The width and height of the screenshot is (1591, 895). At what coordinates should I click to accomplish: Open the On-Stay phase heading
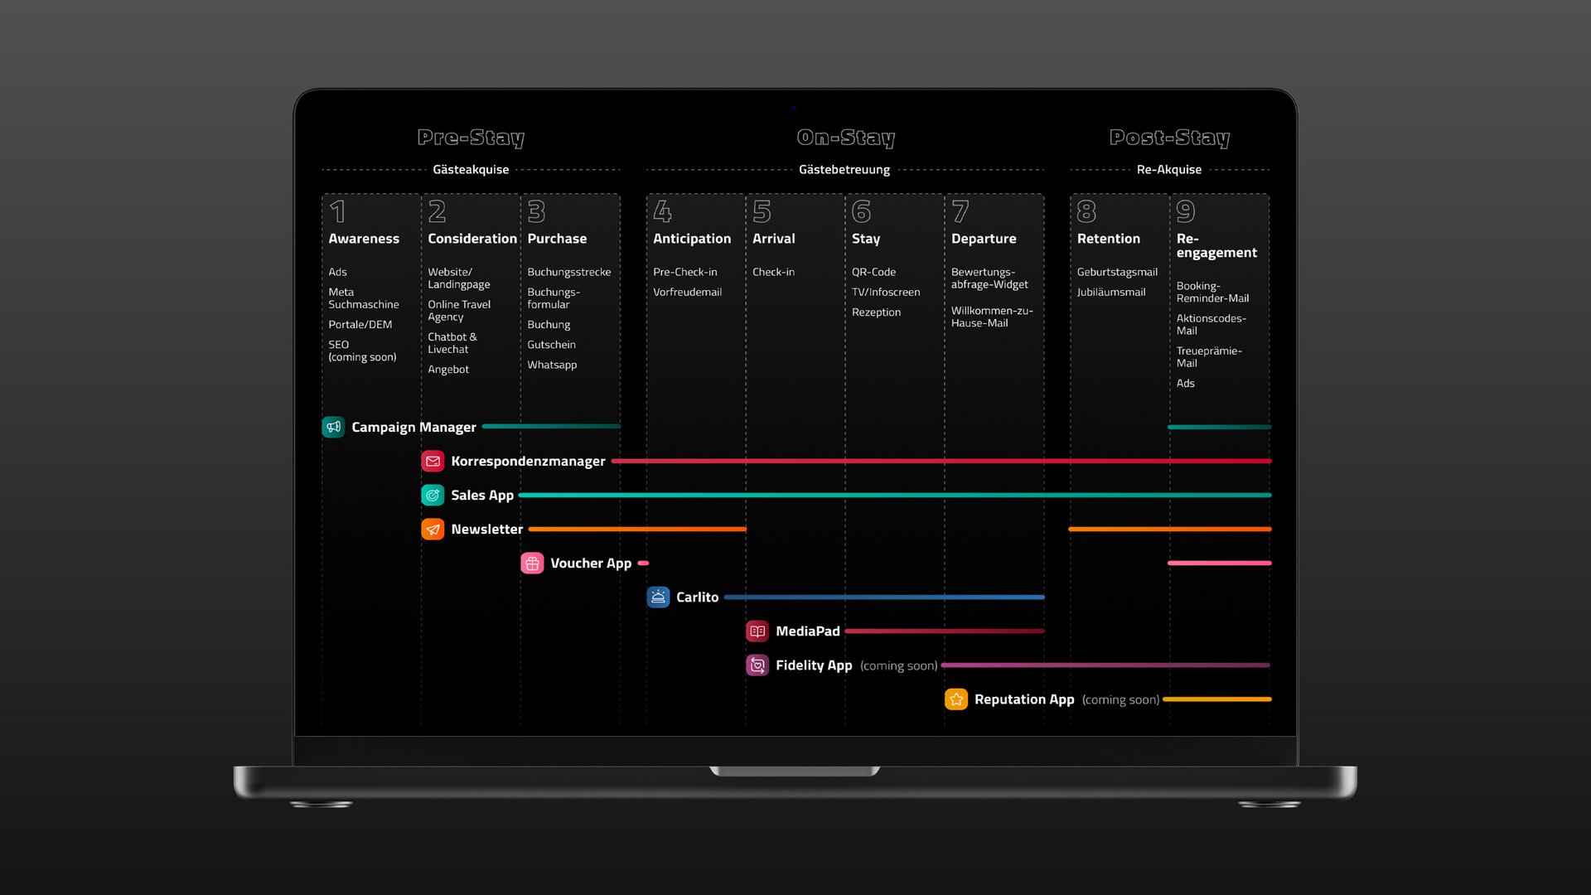click(x=845, y=138)
